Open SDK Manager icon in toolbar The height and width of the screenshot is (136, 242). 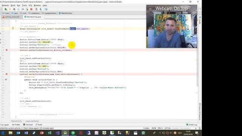tap(41, 9)
